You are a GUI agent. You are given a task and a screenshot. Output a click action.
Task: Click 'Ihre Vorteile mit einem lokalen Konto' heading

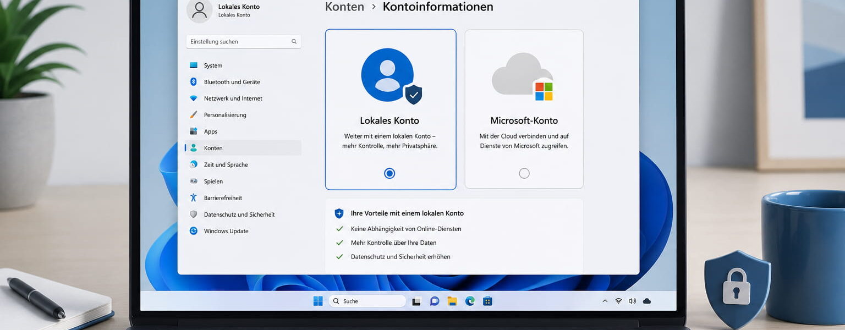(407, 213)
